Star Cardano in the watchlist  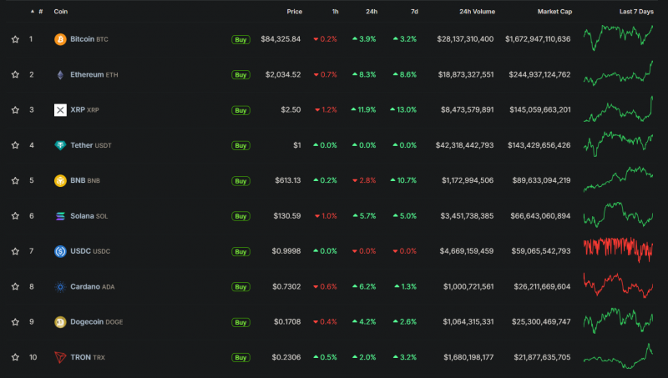[x=15, y=286]
